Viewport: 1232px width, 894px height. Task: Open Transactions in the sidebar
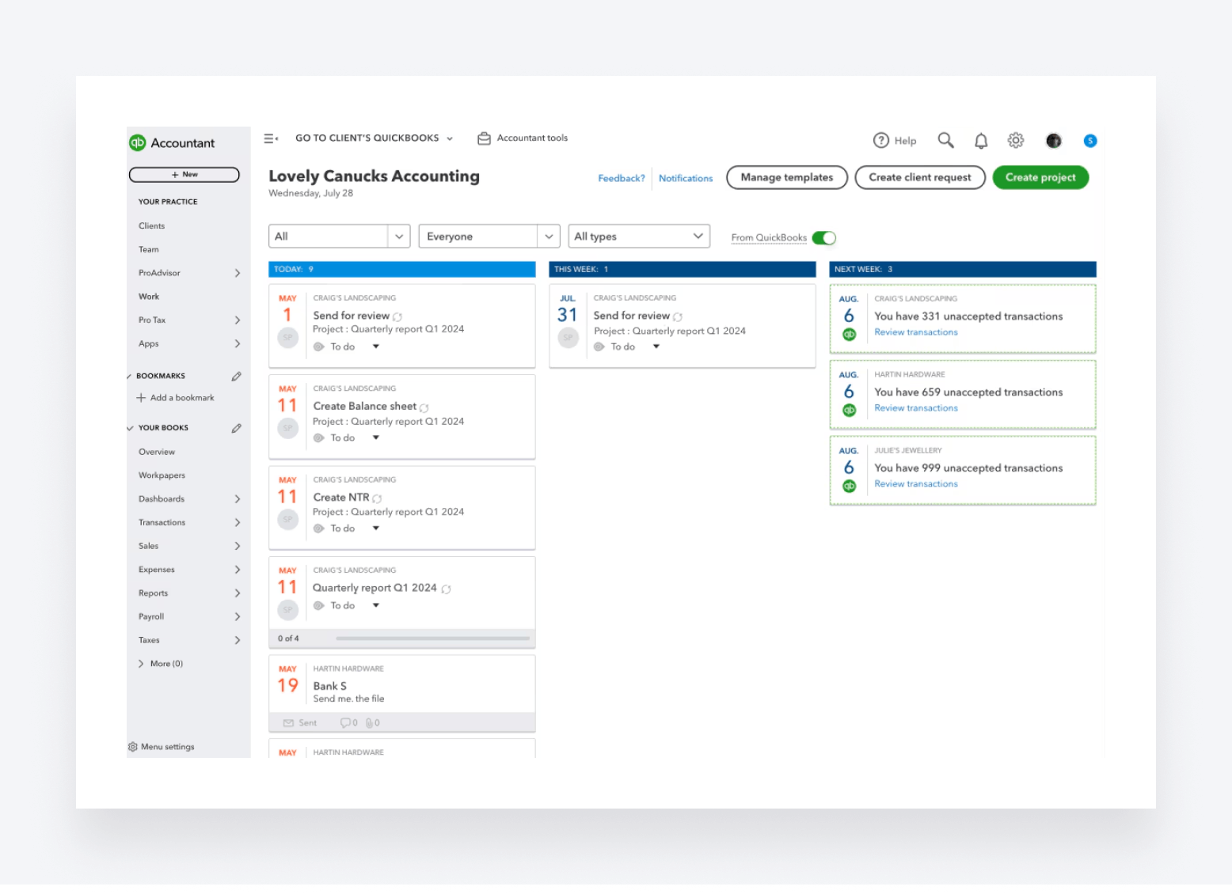[x=162, y=523]
